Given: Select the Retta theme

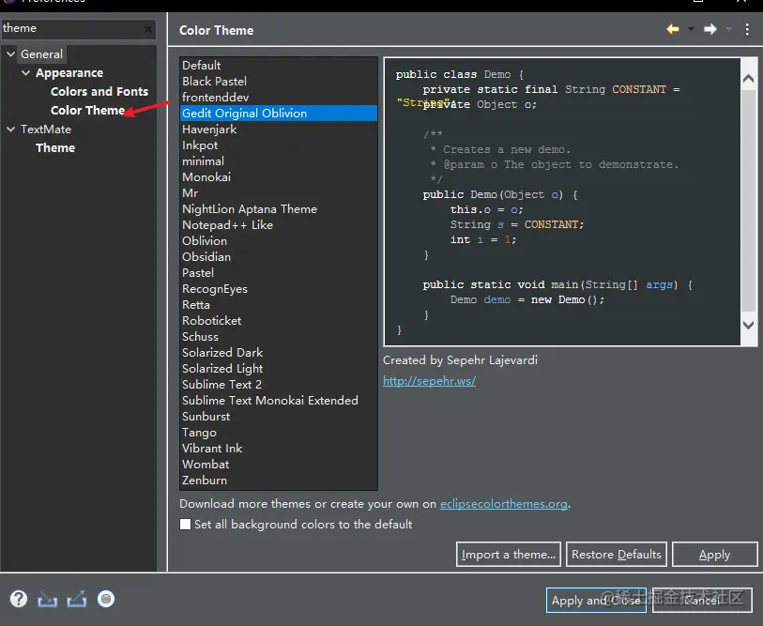Looking at the screenshot, I should 279,305.
